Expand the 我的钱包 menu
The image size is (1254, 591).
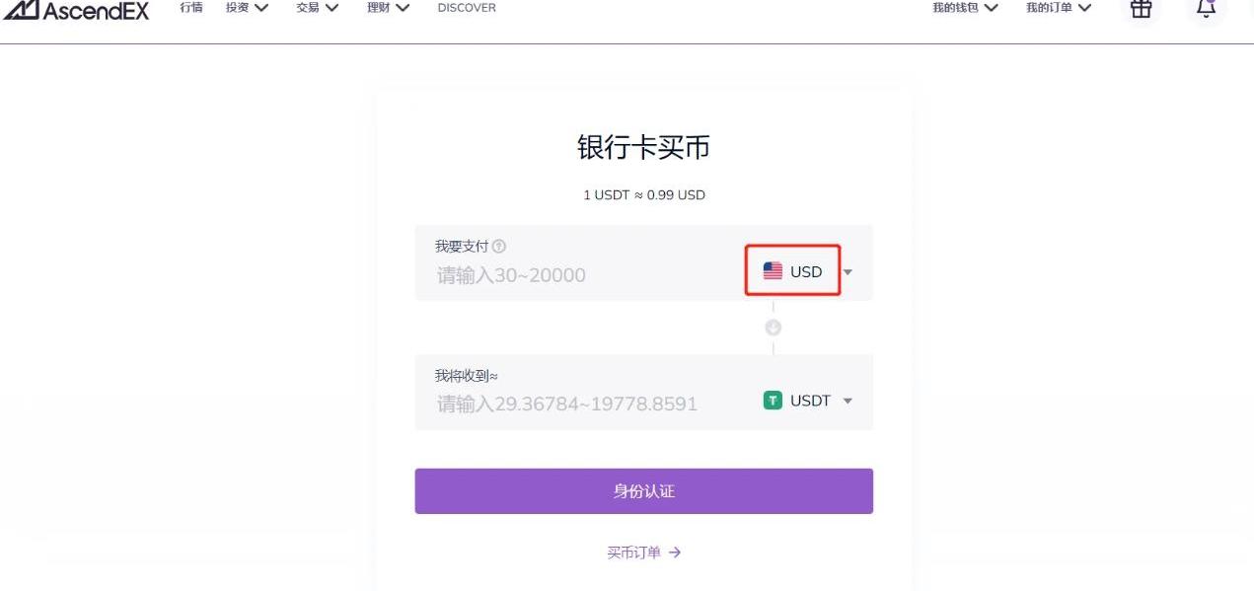(x=965, y=8)
